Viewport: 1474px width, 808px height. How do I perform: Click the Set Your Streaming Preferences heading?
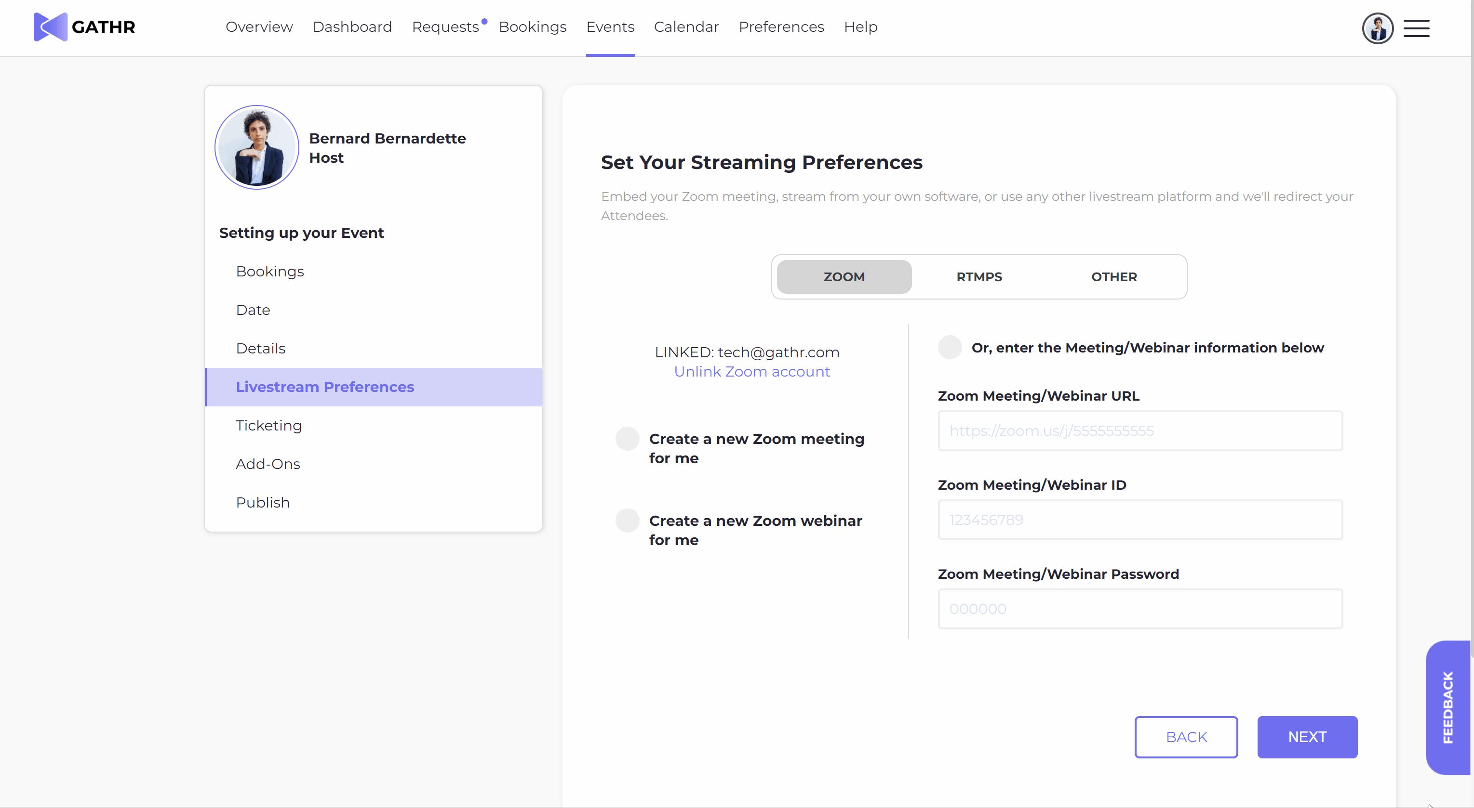[762, 163]
